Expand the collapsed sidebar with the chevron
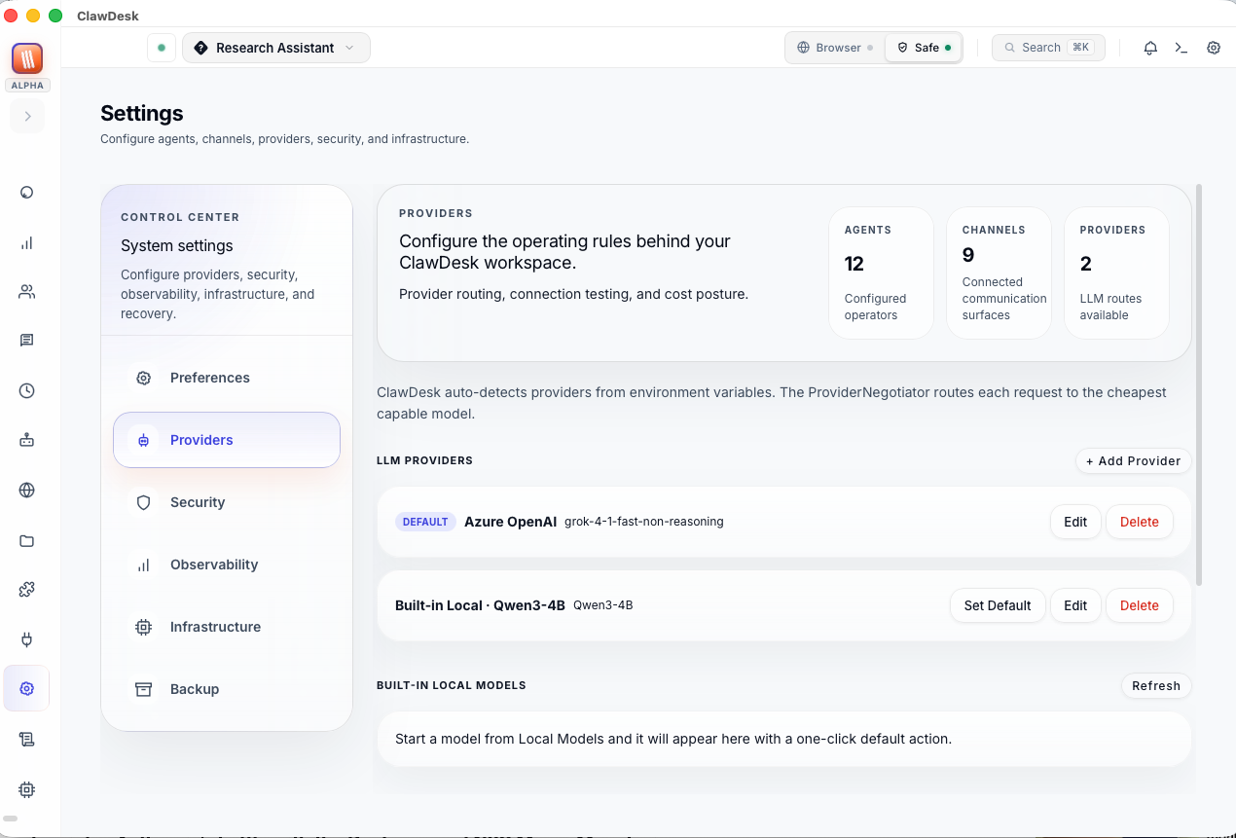Viewport: 1236px width, 838px height. (26, 116)
